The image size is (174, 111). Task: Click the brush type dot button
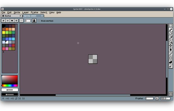pyautogui.click(x=21, y=21)
